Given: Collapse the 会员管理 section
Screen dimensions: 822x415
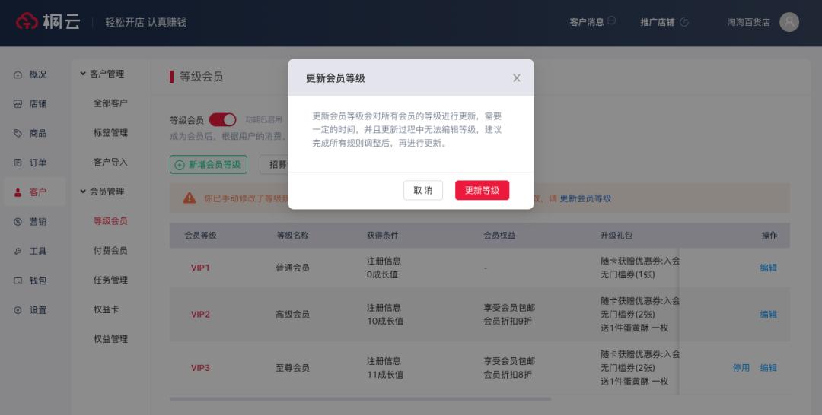Looking at the screenshot, I should [x=83, y=192].
